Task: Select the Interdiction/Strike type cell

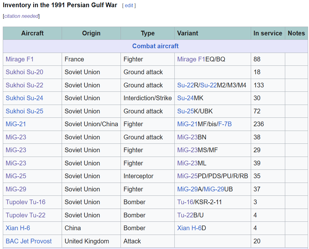Action: point(147,98)
